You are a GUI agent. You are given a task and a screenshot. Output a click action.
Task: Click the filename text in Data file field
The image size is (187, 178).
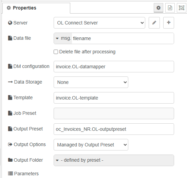point(82,38)
